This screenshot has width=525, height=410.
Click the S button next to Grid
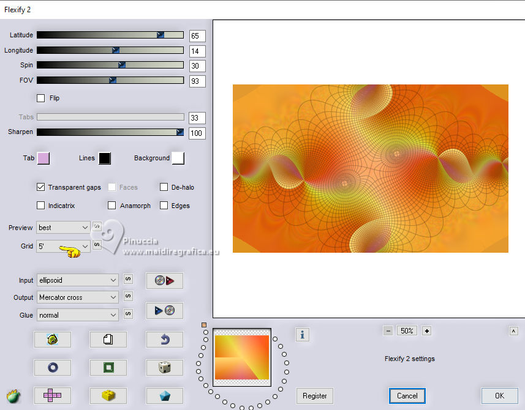(96, 245)
